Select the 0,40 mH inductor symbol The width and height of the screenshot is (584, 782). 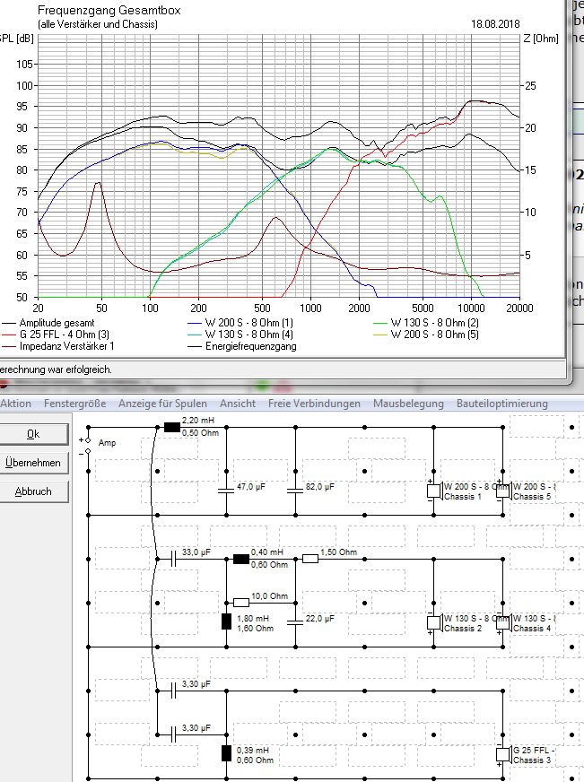240,559
